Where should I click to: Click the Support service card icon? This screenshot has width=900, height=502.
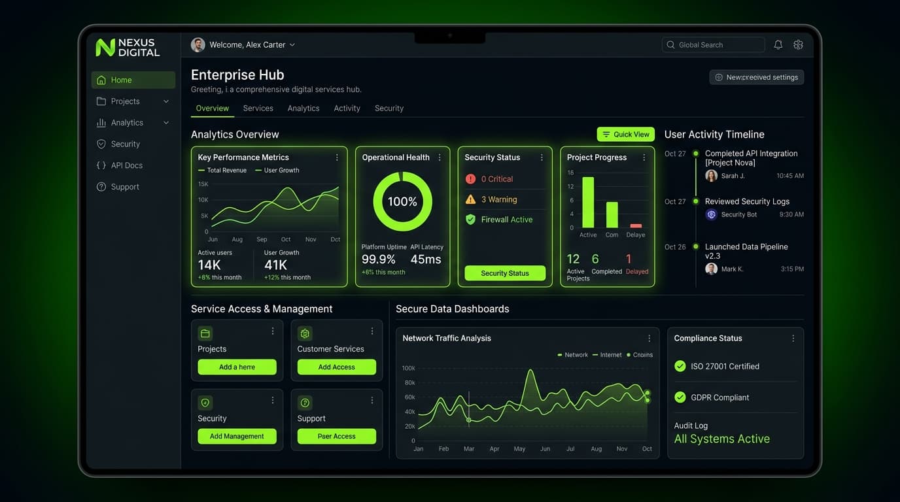click(305, 403)
